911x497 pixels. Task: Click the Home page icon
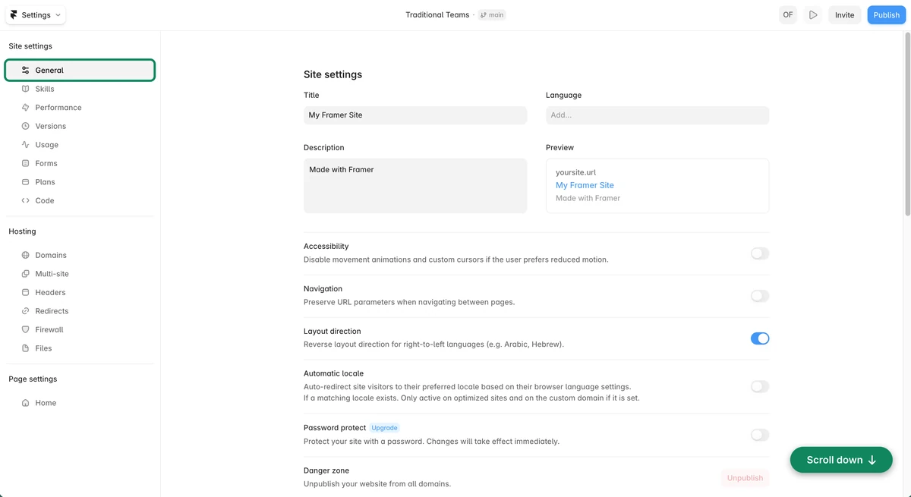click(26, 403)
